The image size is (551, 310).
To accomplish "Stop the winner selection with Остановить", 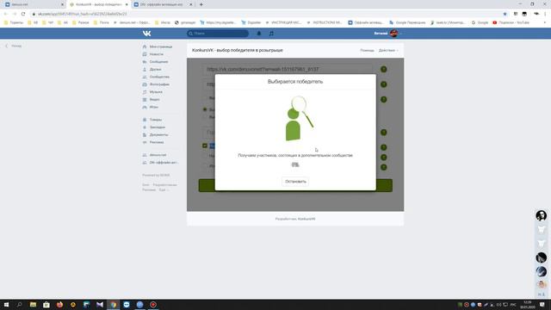I will [295, 182].
